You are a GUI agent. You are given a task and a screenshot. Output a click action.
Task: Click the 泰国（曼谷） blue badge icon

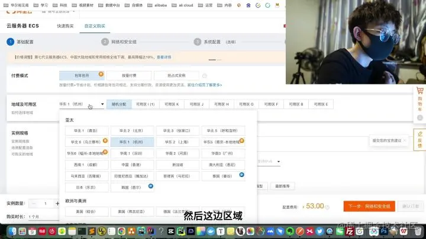(x=241, y=175)
